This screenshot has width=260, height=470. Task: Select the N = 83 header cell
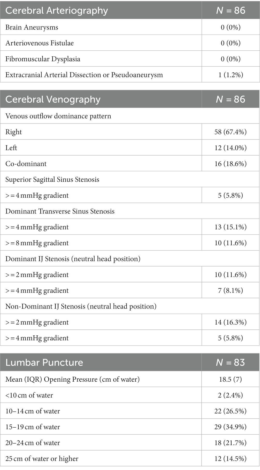(231, 363)
